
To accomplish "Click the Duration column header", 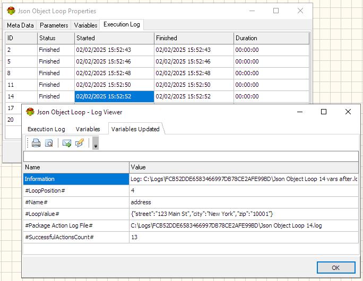I will pos(271,38).
